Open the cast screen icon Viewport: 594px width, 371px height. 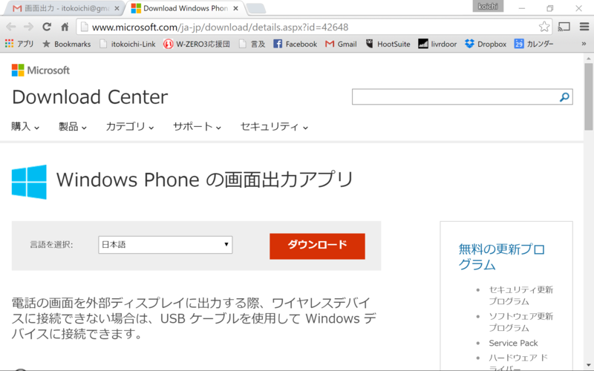coord(564,27)
